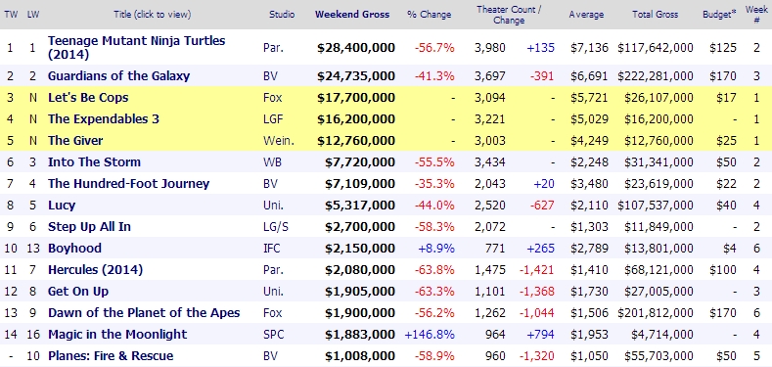Open Step Up All In link
772x367 pixels.
coord(89,227)
